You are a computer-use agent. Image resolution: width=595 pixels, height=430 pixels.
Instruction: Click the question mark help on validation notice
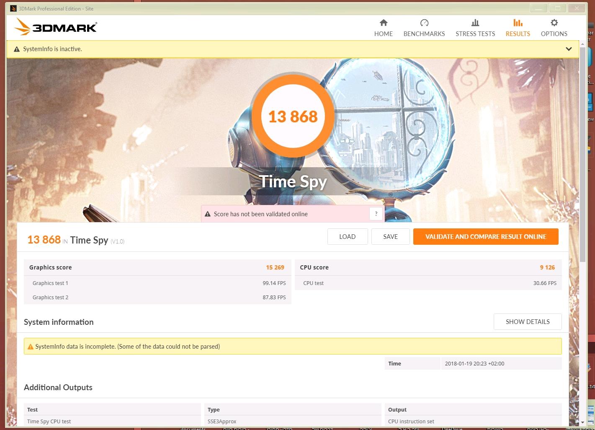(376, 214)
